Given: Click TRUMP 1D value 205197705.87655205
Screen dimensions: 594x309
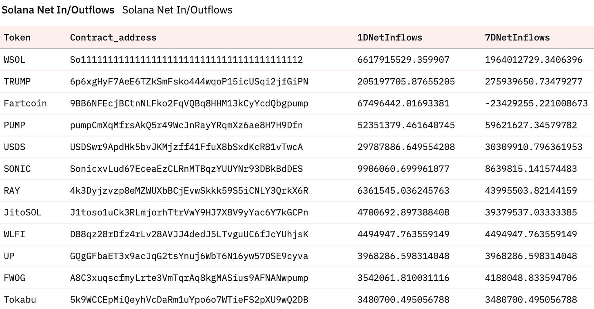Looking at the screenshot, I should tap(406, 82).
